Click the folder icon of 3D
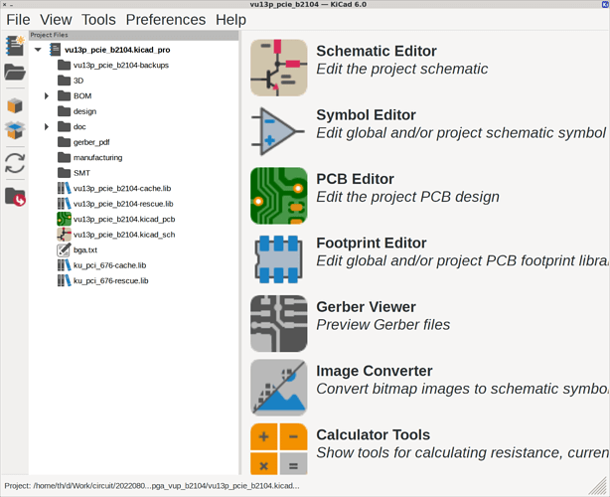 click(65, 81)
